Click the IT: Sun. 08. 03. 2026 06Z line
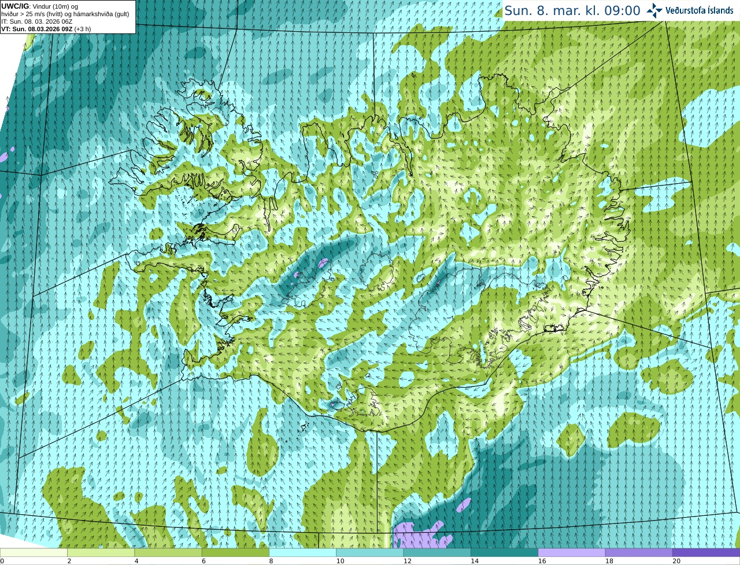Viewport: 740px width, 565px height. [x=37, y=21]
